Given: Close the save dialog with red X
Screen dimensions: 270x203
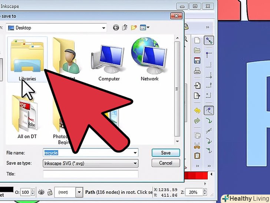Looking at the screenshot, I should pyautogui.click(x=176, y=16).
